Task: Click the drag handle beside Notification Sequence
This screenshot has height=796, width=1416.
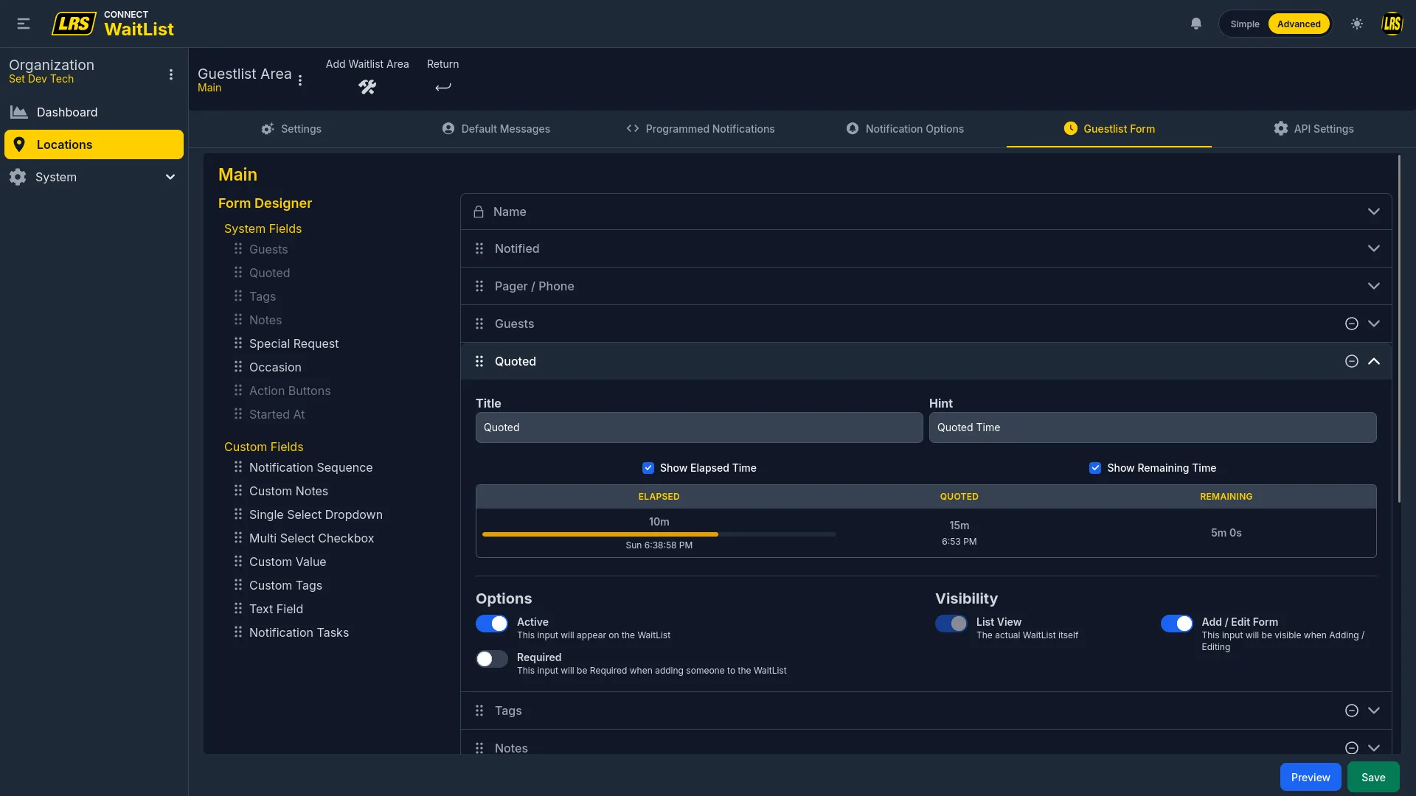Action: 238,467
